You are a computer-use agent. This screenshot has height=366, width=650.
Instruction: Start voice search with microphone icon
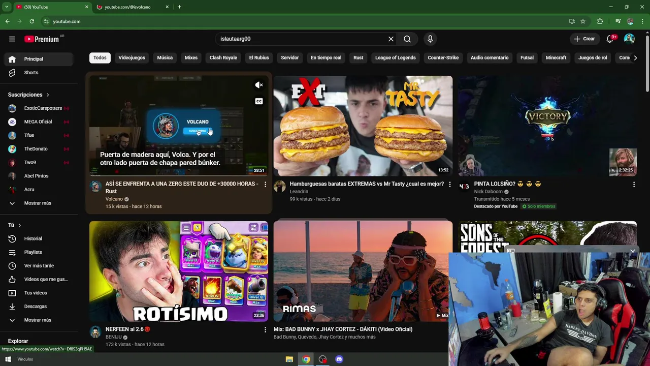(430, 39)
